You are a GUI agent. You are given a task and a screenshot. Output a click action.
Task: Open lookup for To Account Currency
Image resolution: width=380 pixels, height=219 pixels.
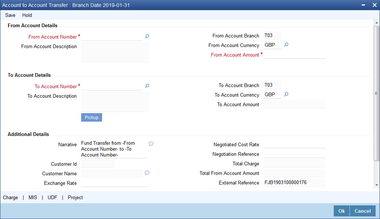pos(286,94)
